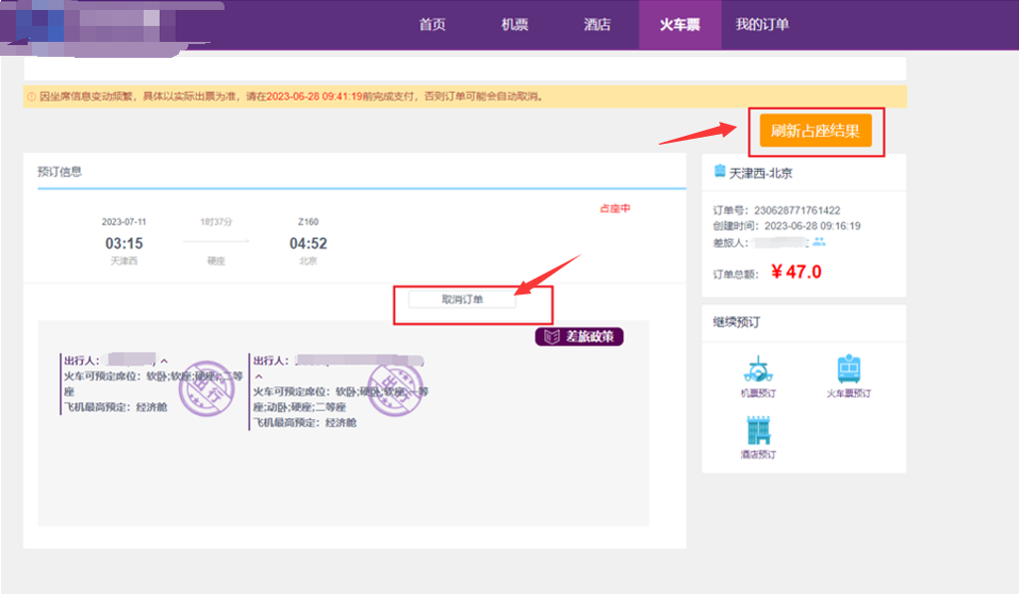
Task: Click the warning icon in yellow notice bar
Action: (31, 97)
